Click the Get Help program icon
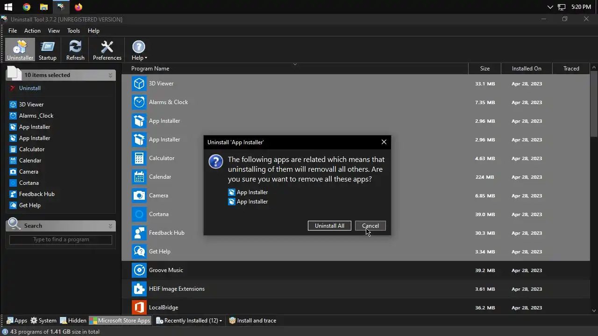The width and height of the screenshot is (598, 336). pyautogui.click(x=139, y=252)
